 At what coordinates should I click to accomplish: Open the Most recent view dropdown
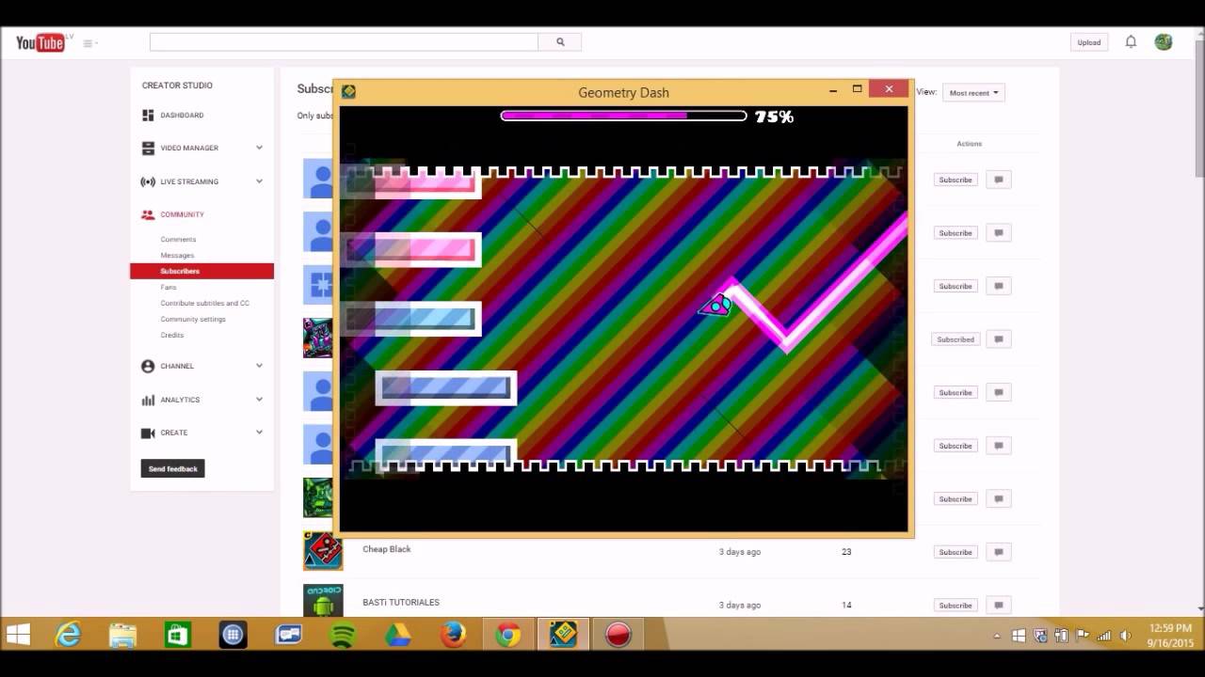tap(973, 93)
